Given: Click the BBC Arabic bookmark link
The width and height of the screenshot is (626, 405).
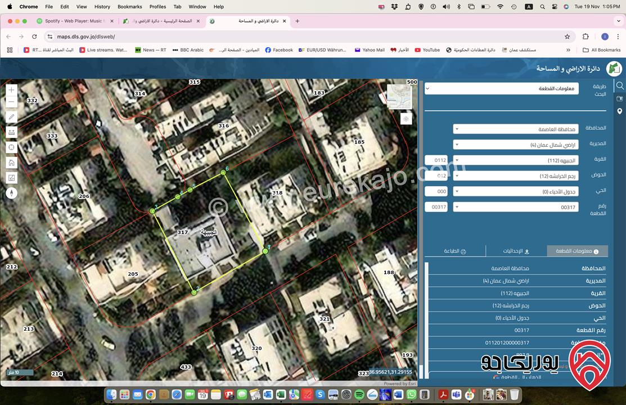Looking at the screenshot, I should point(188,50).
